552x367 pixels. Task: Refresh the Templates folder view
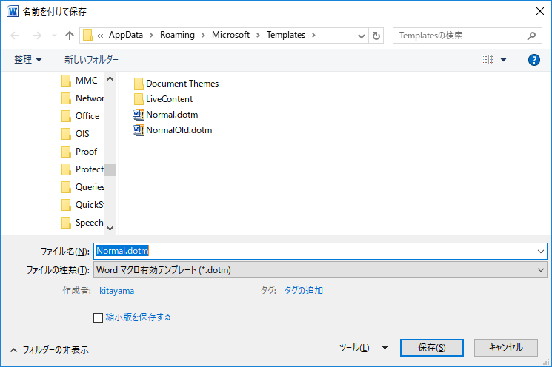pos(376,36)
